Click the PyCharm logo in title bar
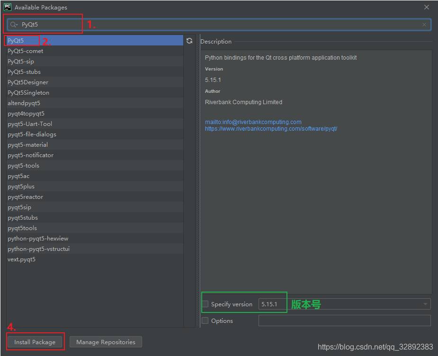Screen dimensions: 438x356 coord(8,7)
